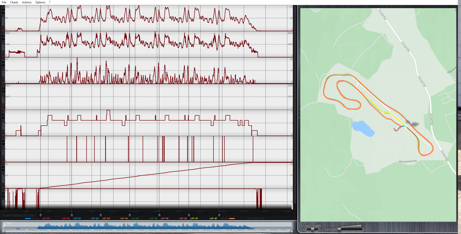Screen dimensions: 461x234
Task: Close the RPM chart with its X icon
Action: [x=3, y=33]
